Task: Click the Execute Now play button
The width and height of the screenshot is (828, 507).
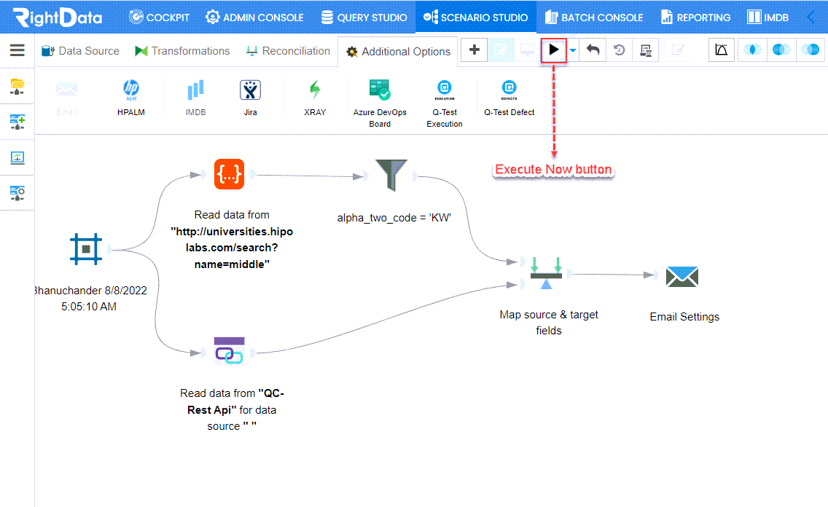Action: tap(553, 50)
